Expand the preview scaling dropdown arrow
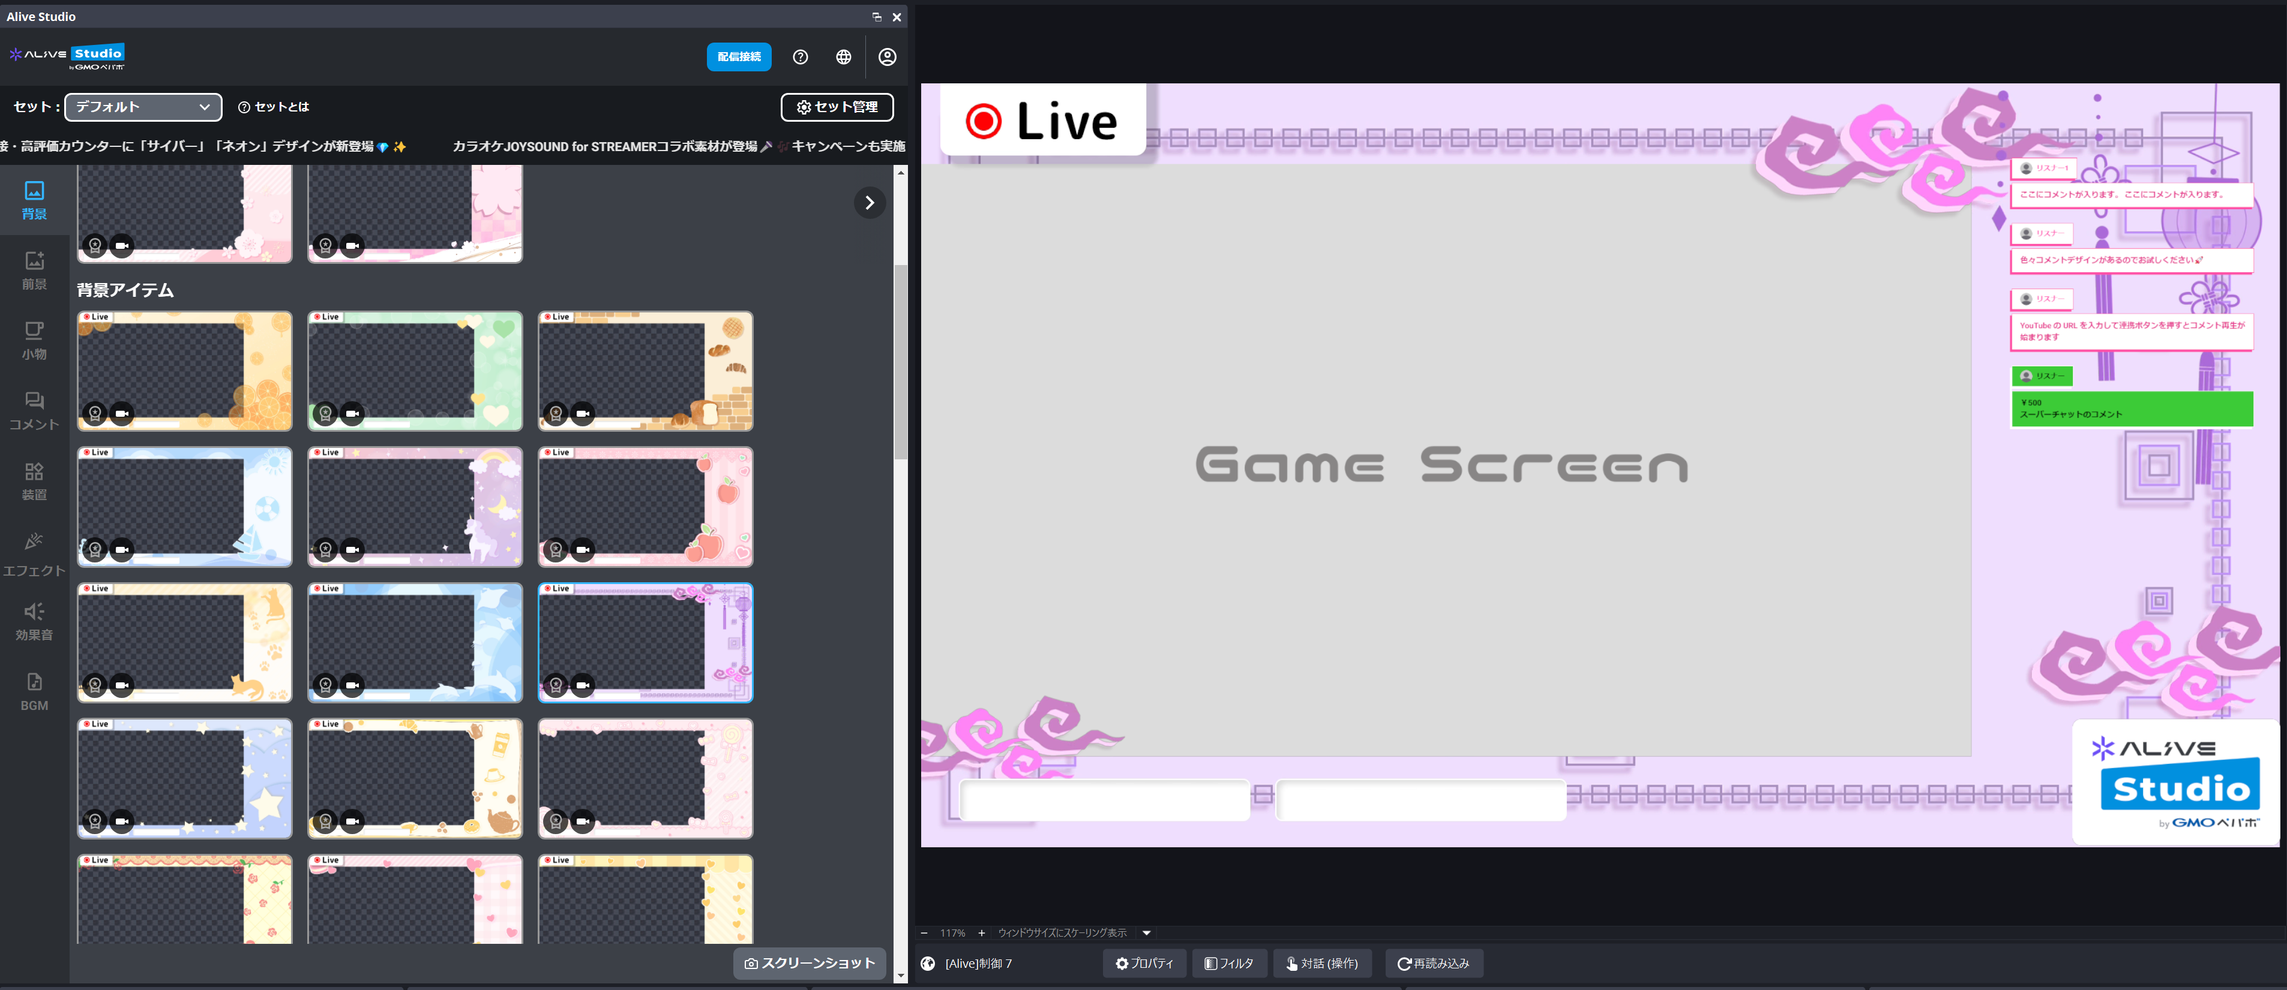The image size is (2287, 990). 1146,932
